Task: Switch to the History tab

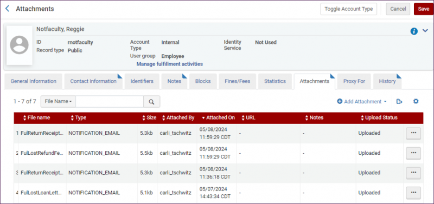Action: coord(387,81)
